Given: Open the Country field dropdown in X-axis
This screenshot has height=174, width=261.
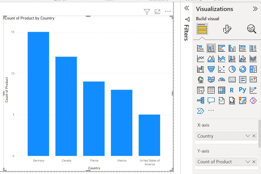Looking at the screenshot, I should pyautogui.click(x=247, y=136).
